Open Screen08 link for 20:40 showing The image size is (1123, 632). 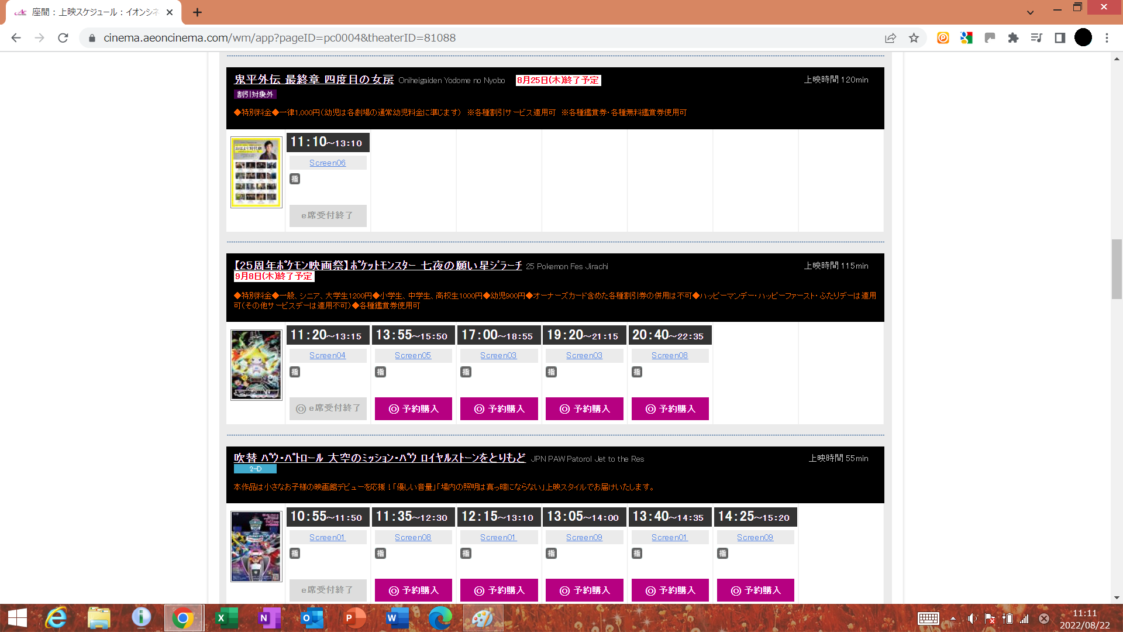click(670, 355)
